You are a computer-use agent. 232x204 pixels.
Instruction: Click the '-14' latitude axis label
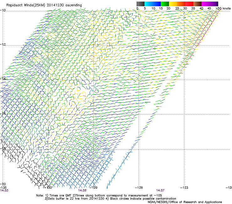click(3, 79)
